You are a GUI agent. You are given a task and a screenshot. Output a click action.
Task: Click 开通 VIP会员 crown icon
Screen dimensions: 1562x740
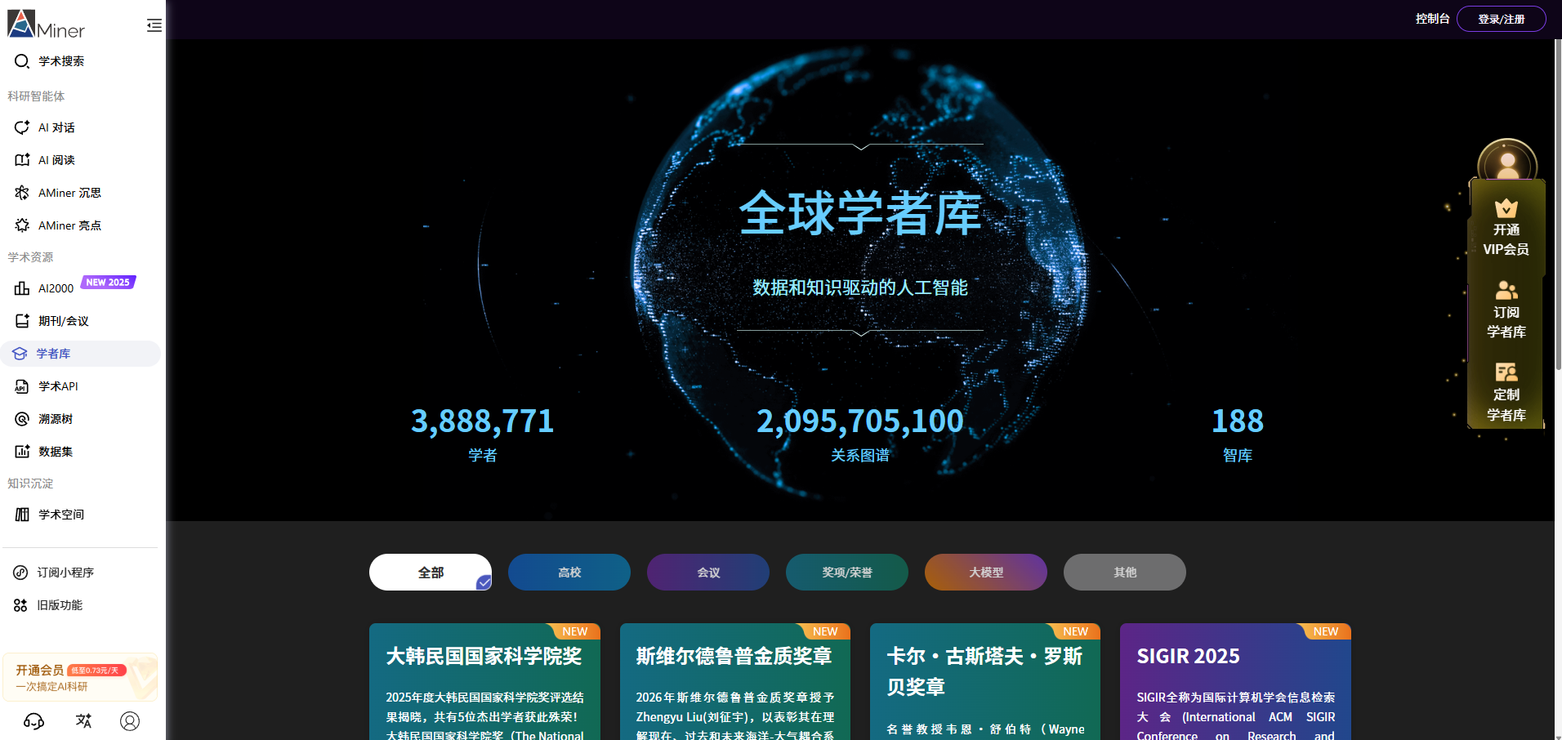click(x=1506, y=209)
